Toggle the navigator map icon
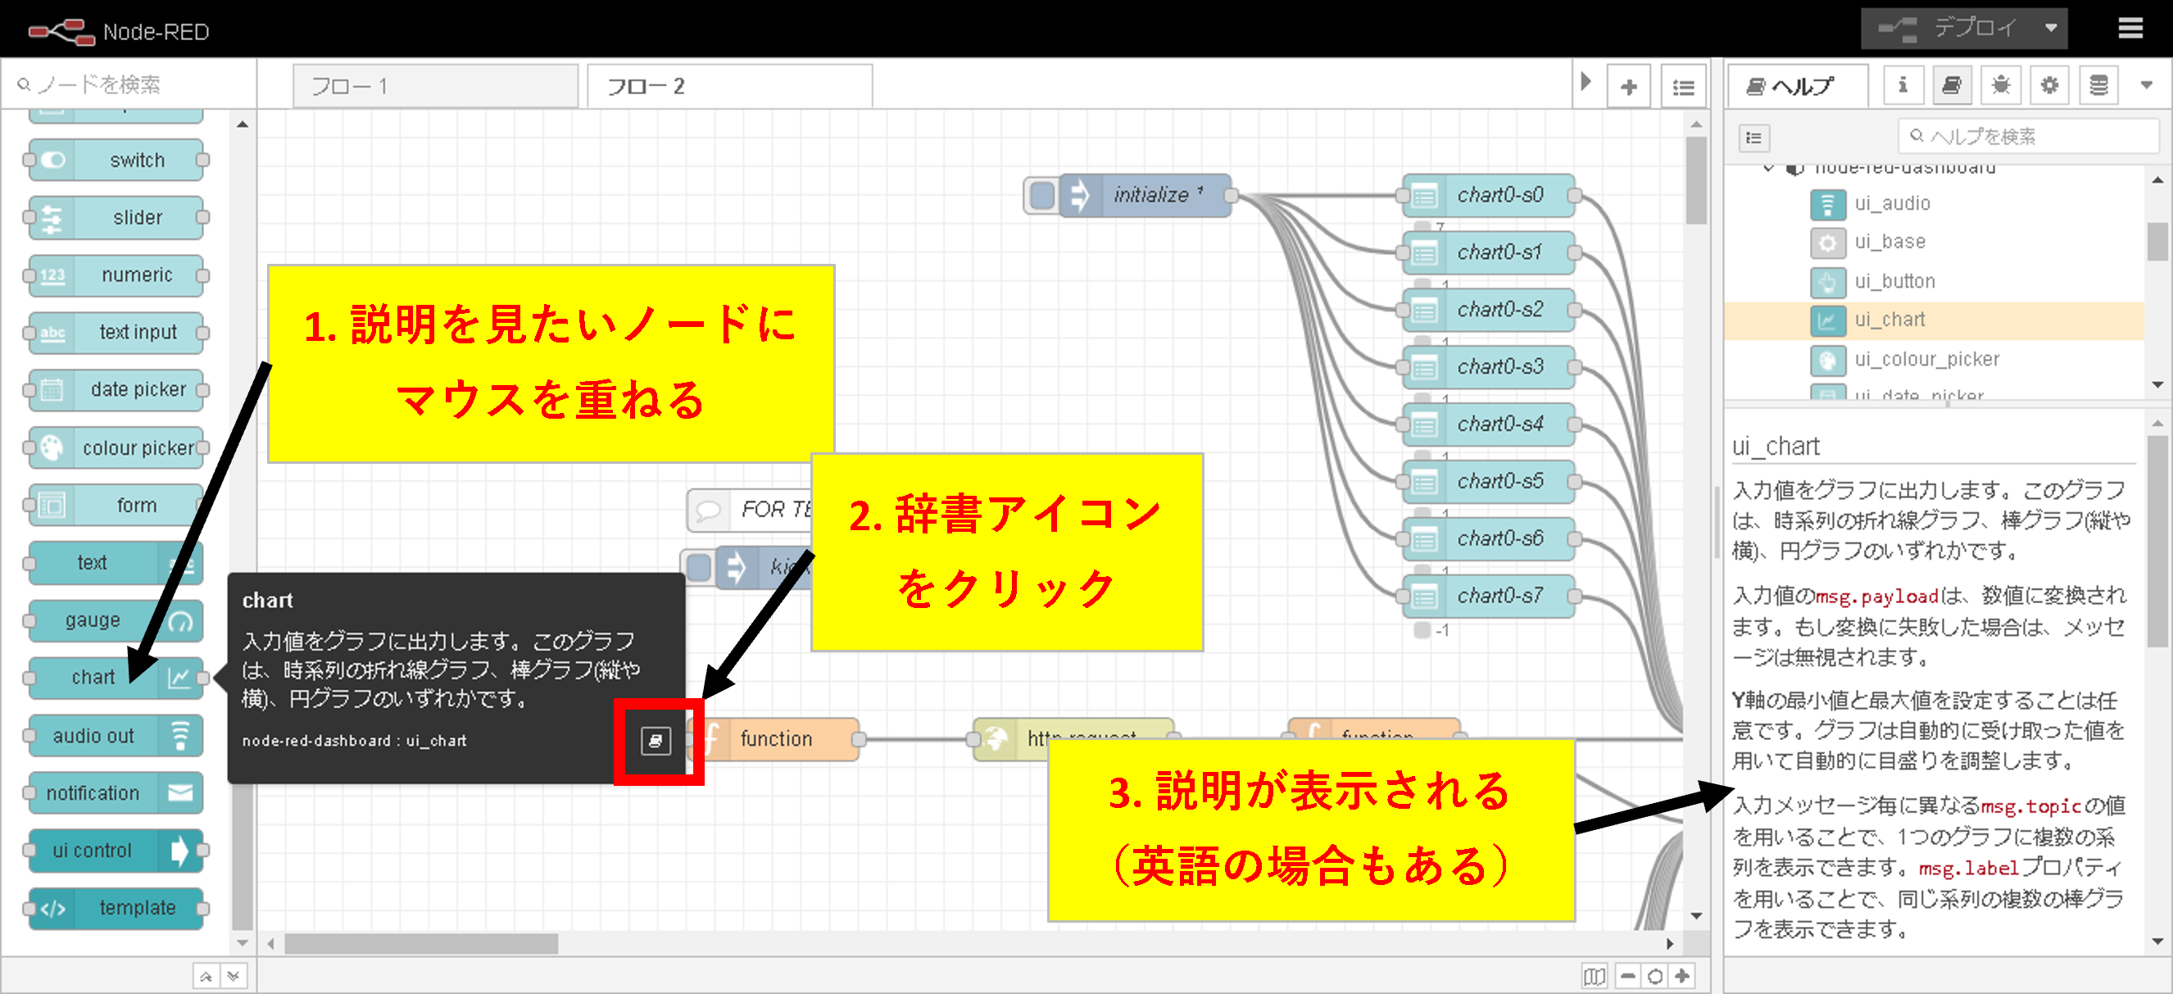2173x994 pixels. 1595,976
